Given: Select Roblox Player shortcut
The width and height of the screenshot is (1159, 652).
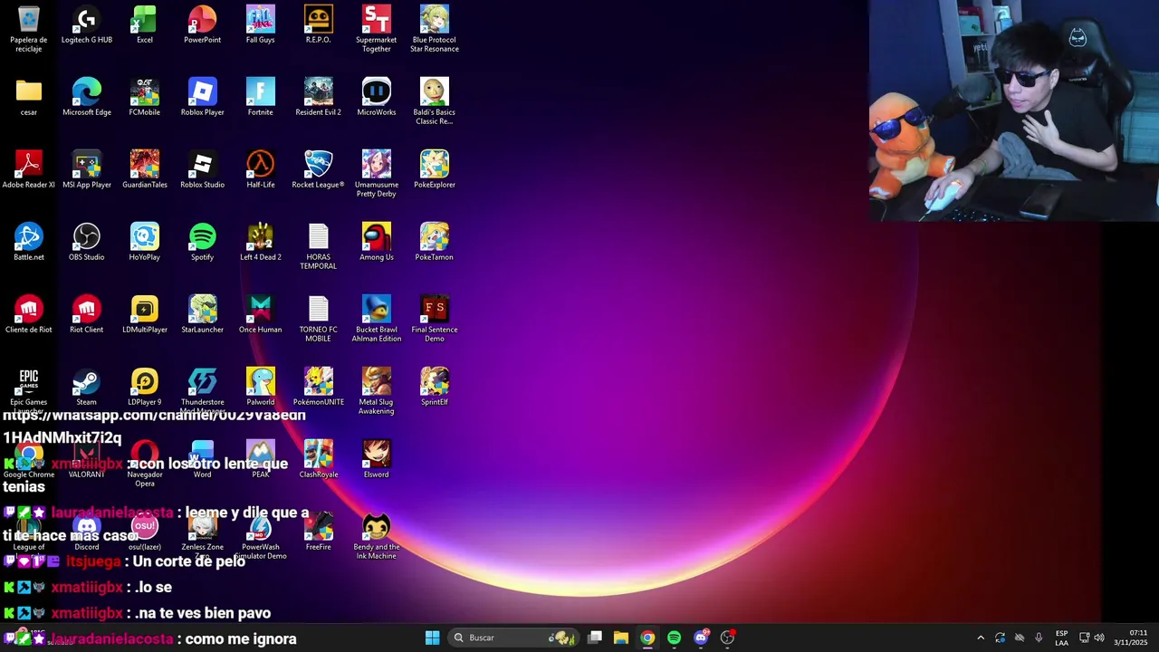Looking at the screenshot, I should point(203,98).
